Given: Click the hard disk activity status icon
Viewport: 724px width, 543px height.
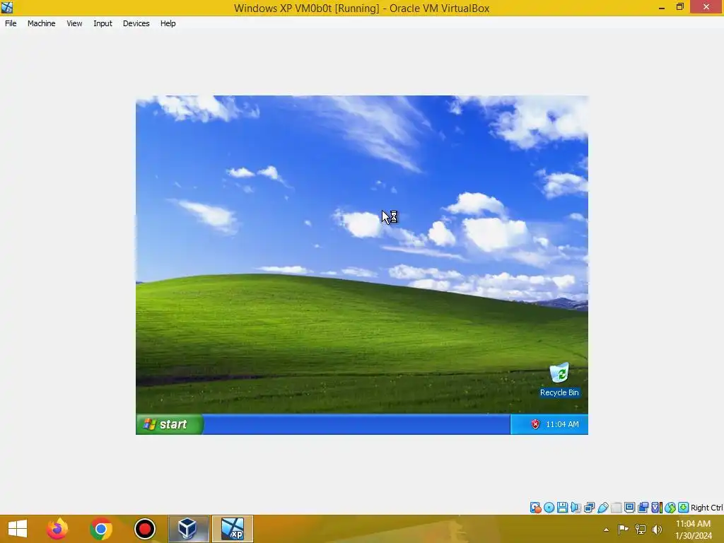Looking at the screenshot, I should tap(536, 508).
